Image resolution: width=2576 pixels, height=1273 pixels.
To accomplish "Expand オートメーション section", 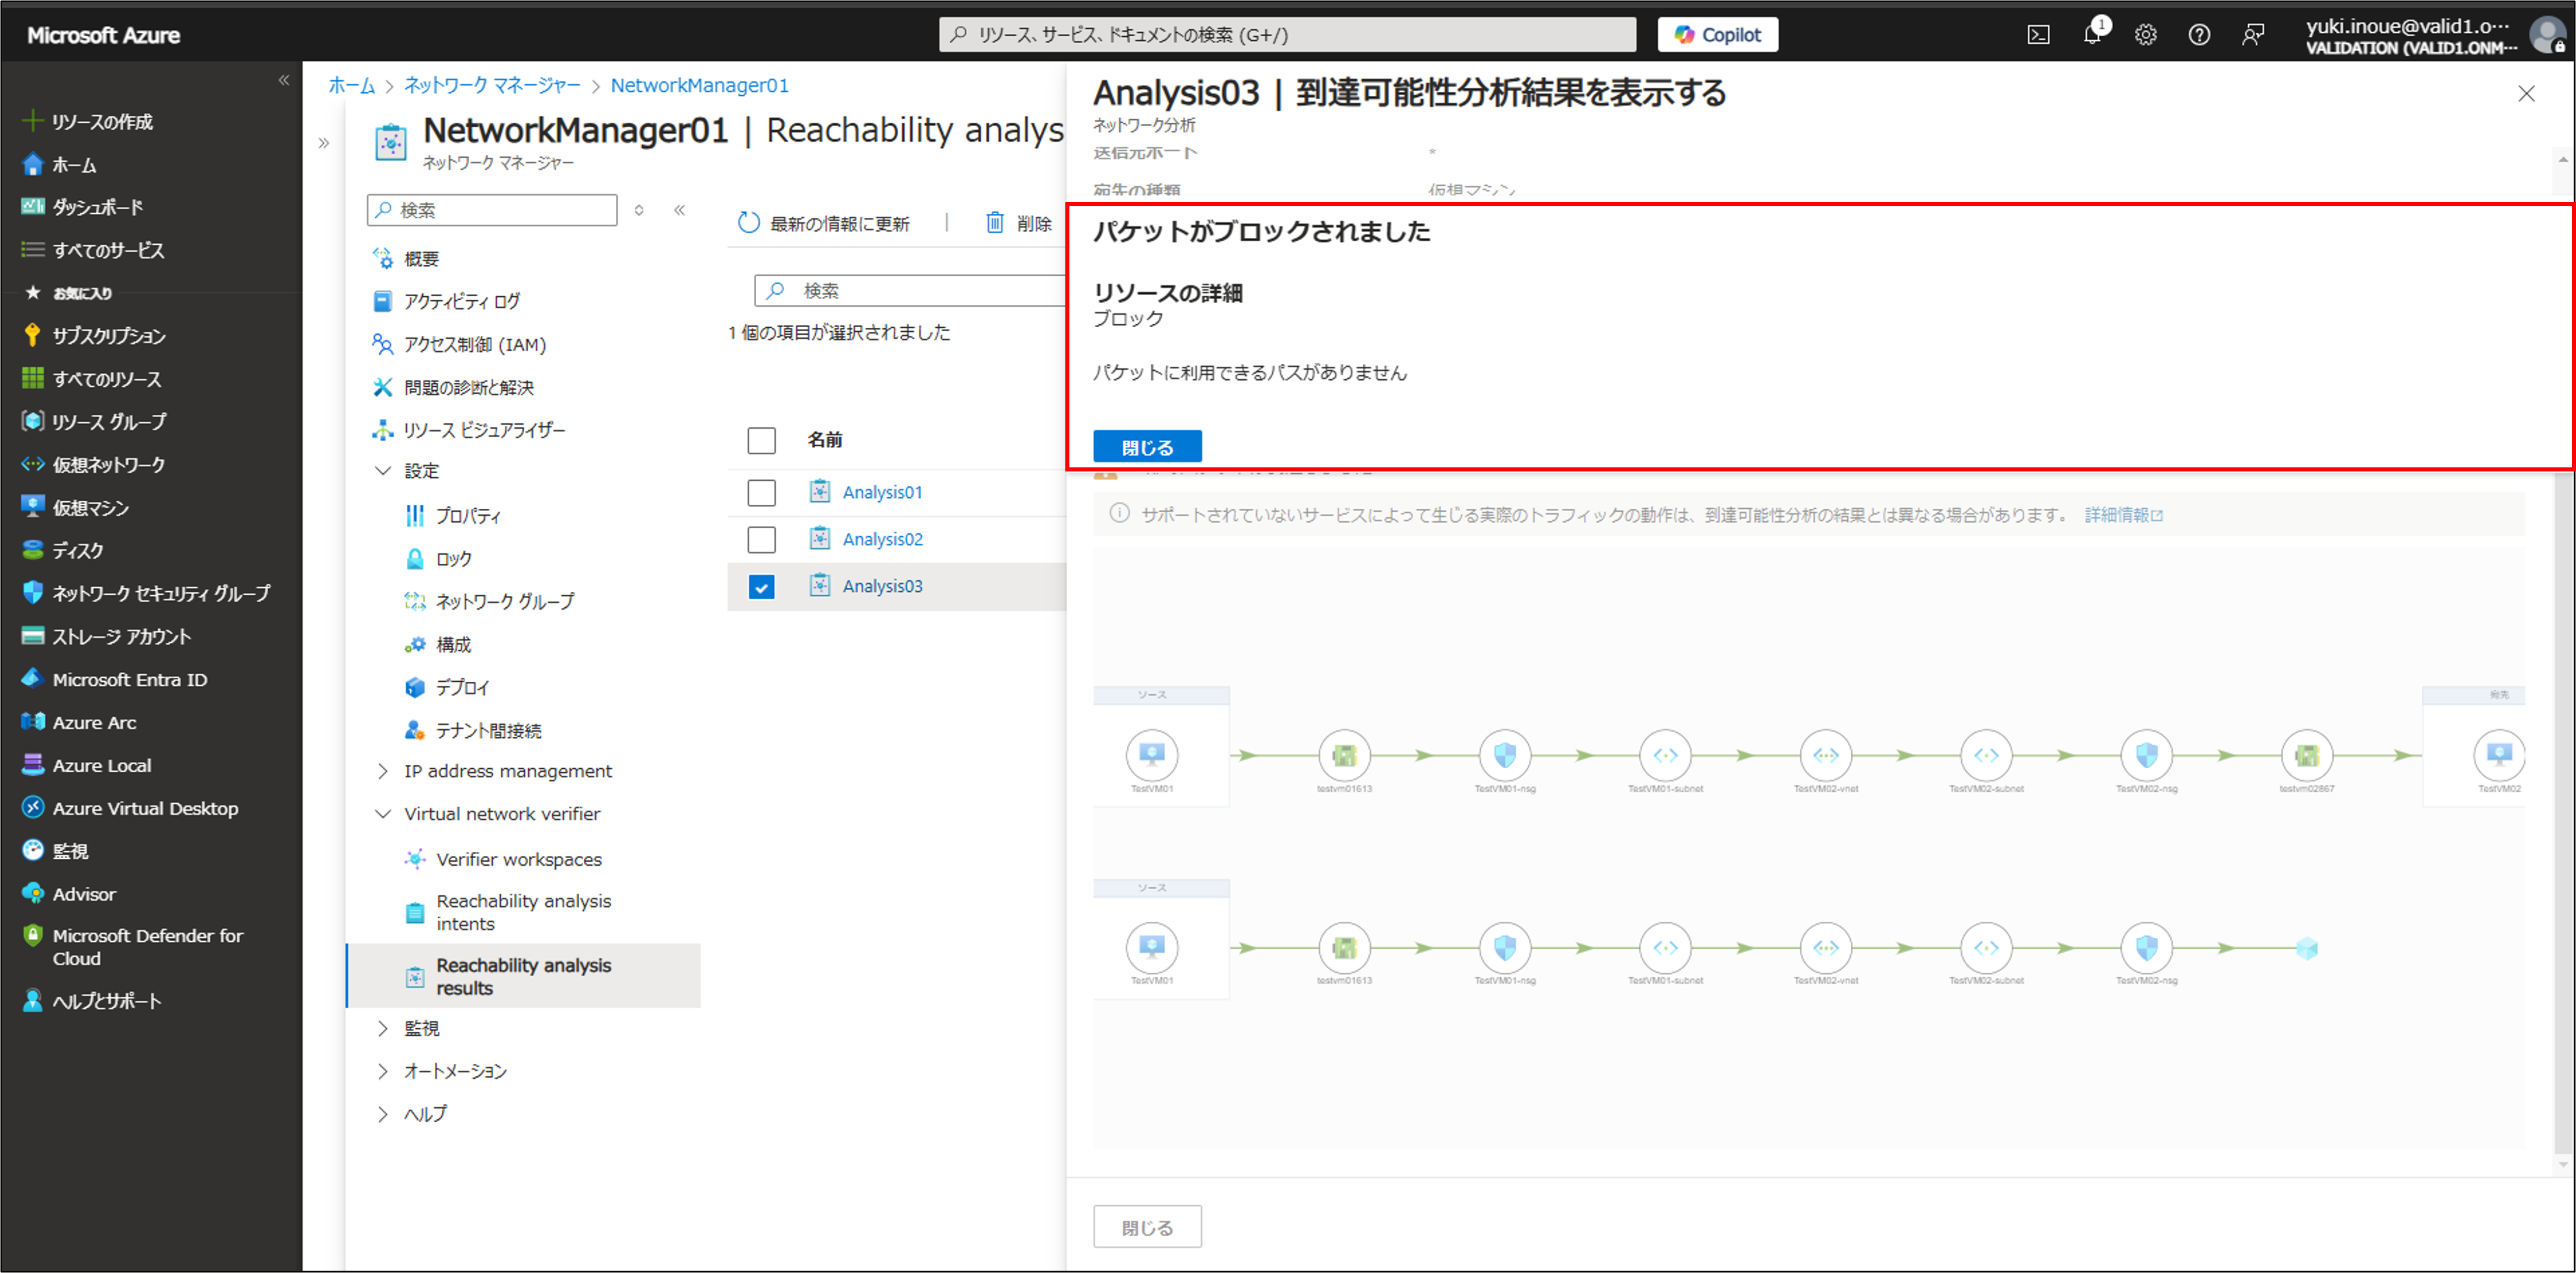I will [383, 1071].
